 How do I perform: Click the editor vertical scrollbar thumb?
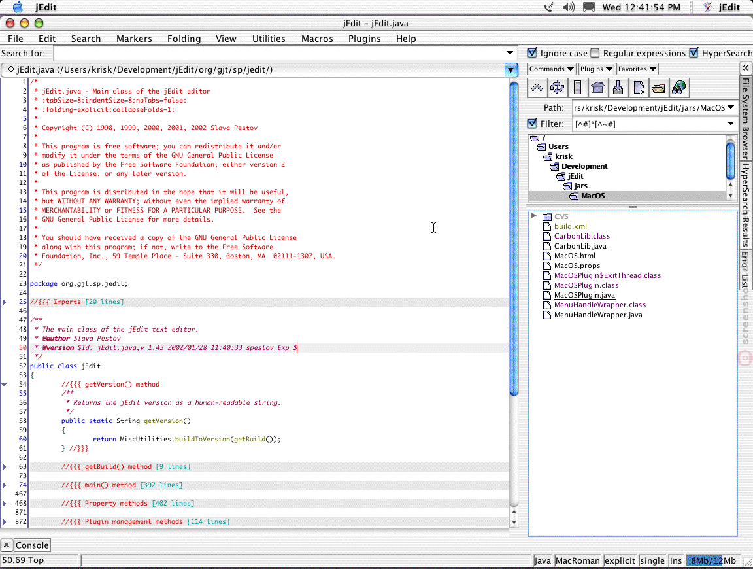[x=514, y=238]
